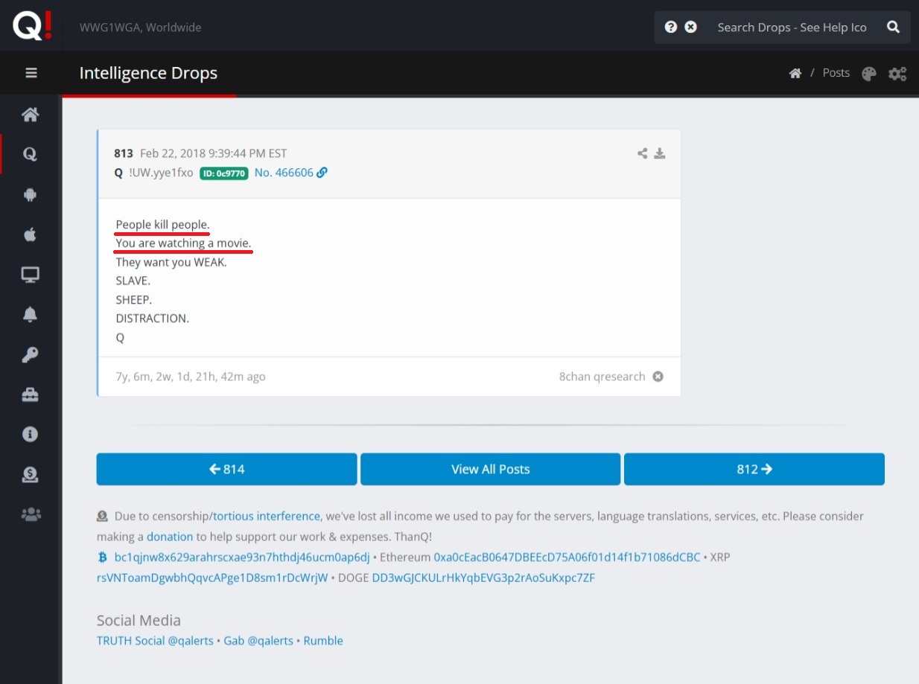
Task: Click the Bitcoin address link
Action: pos(242,557)
